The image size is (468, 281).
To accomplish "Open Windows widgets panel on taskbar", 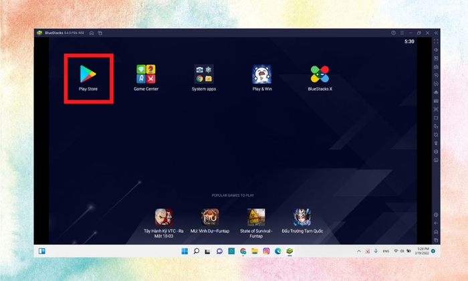I will point(41,251).
